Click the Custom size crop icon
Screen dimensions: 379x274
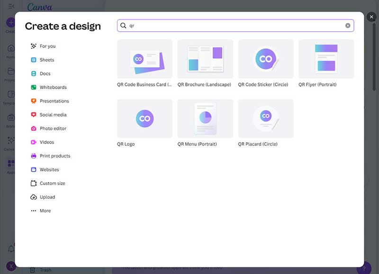pyautogui.click(x=34, y=183)
